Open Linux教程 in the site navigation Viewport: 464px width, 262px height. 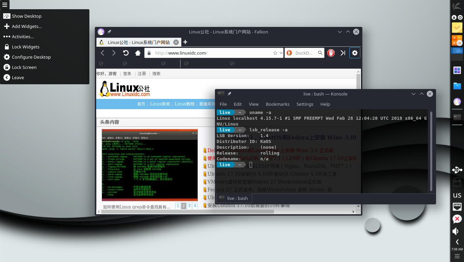click(185, 104)
